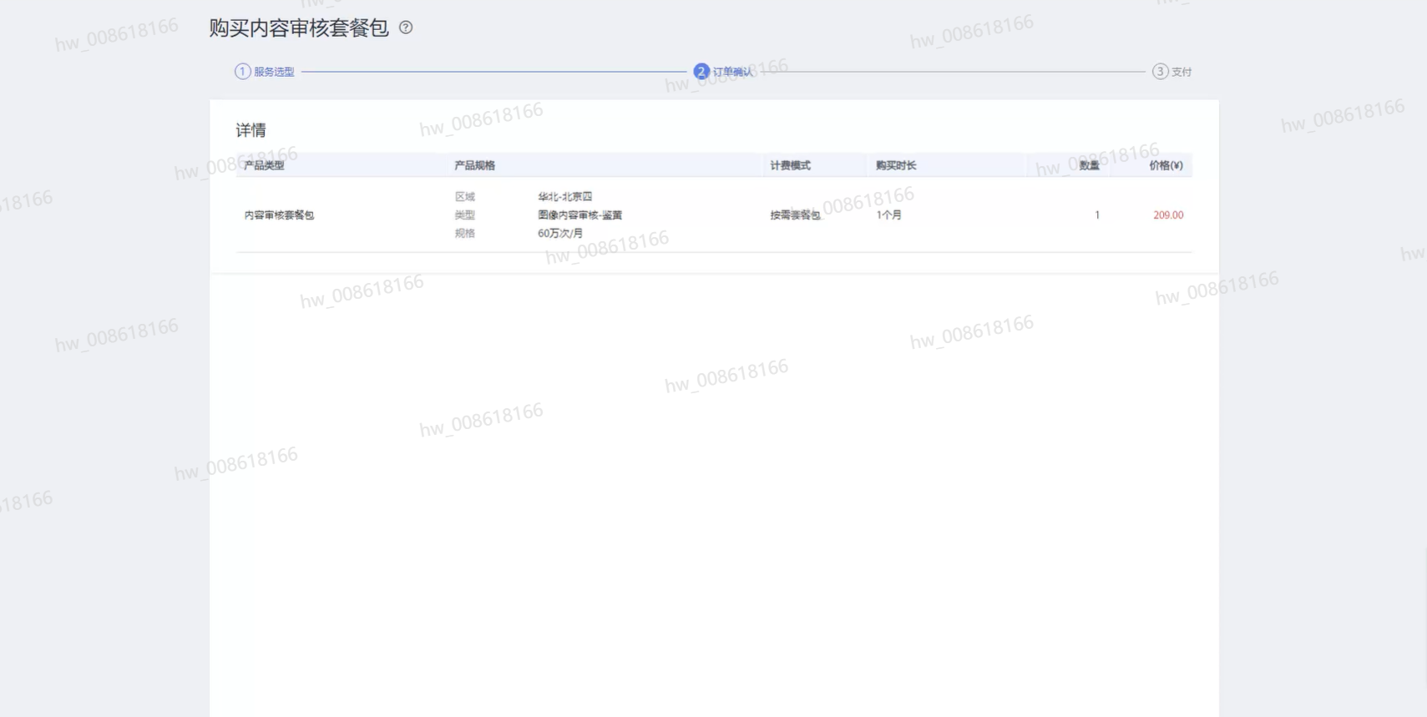The image size is (1427, 717).
Task: Click the 按需套餐包 billing mode cell
Action: 796,215
